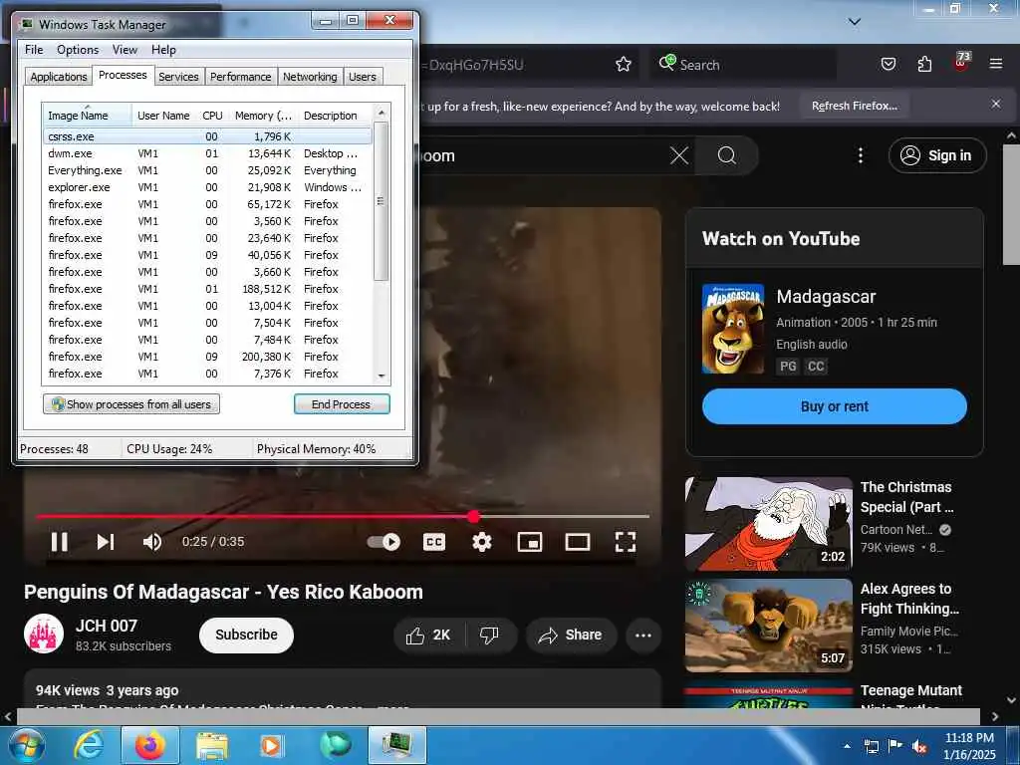Sort by Description column header
Screen dimensions: 1020x765
335,116
